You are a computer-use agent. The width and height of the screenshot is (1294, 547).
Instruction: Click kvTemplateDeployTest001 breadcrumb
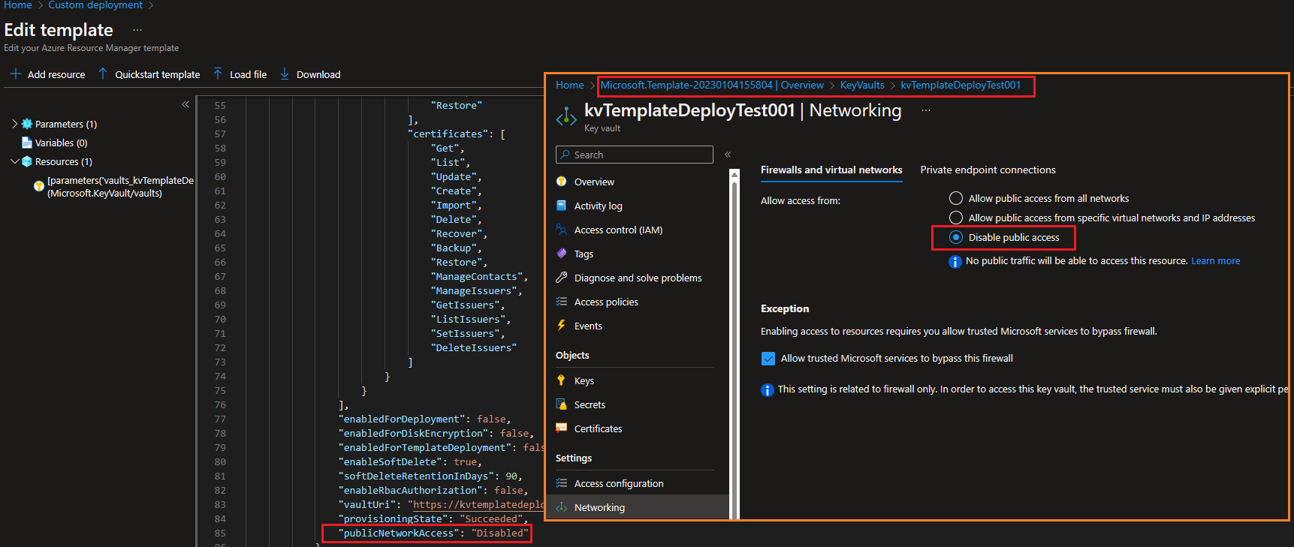961,86
